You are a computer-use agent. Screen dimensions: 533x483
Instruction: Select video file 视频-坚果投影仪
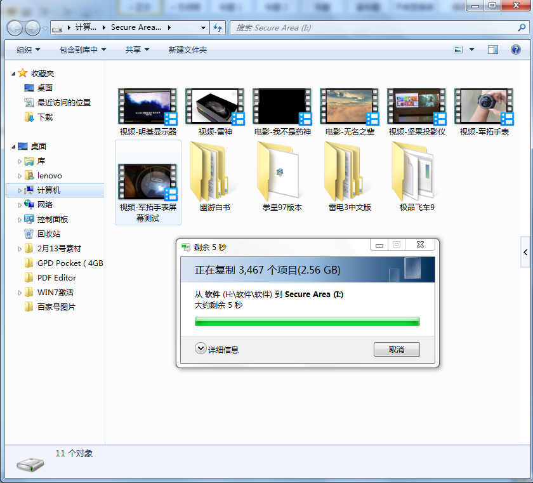(417, 112)
